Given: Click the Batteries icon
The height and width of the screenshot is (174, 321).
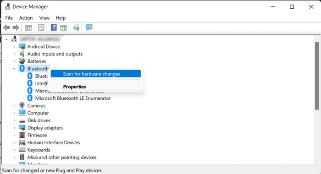Looking at the screenshot, I should click(x=22, y=61).
